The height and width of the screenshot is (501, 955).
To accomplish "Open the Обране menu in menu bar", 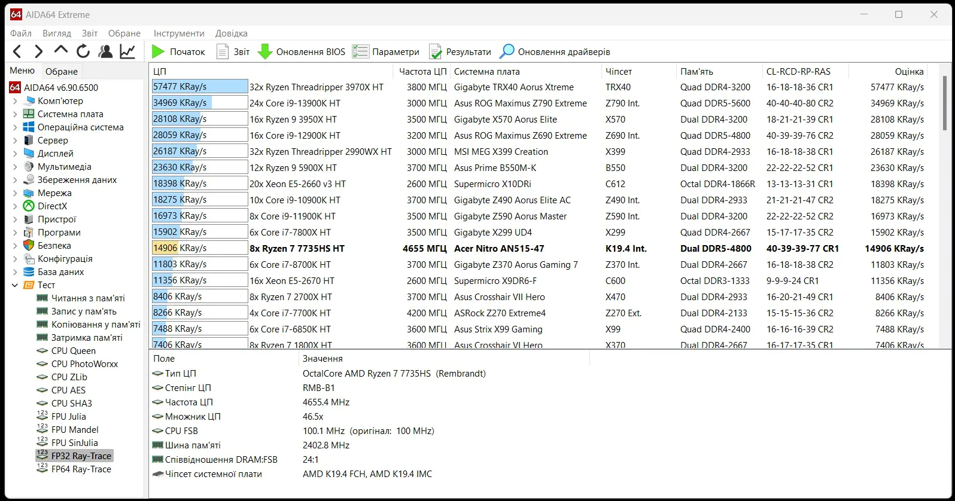I will point(124,33).
